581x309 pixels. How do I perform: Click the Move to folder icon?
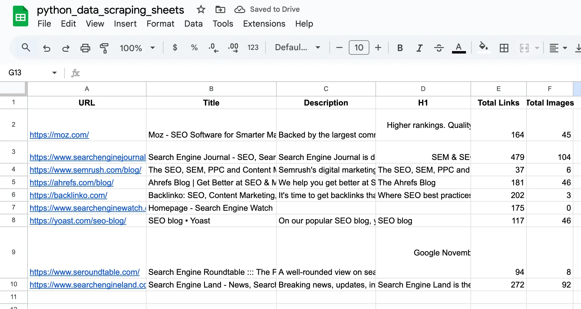220,9
